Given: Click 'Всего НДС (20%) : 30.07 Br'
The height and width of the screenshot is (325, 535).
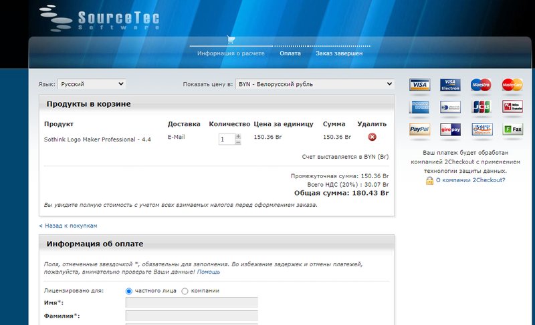Looking at the screenshot, I should [x=348, y=184].
